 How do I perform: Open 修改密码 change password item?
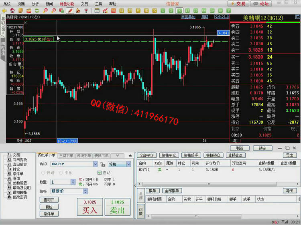(20, 197)
